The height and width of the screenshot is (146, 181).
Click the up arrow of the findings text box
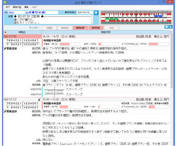point(92,16)
